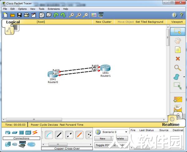Click the Redo arrow icon
Screen dimensions: 187x152
coord(63,15)
